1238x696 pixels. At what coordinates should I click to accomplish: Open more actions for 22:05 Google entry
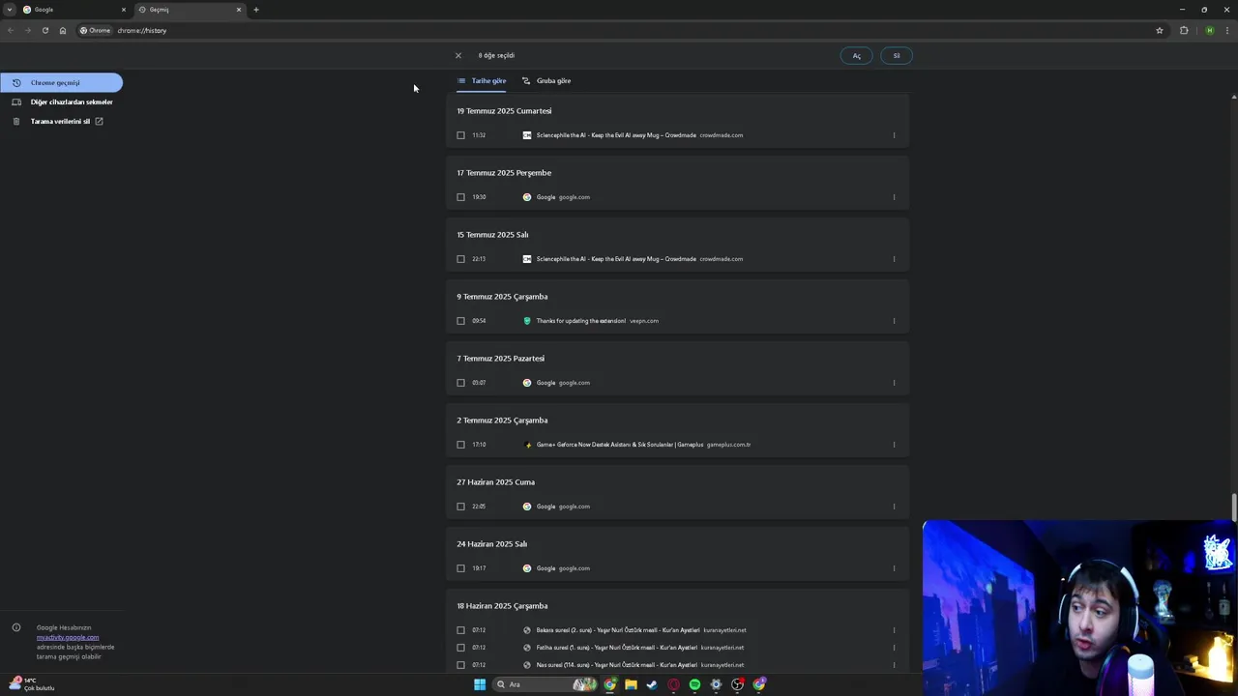[894, 507]
